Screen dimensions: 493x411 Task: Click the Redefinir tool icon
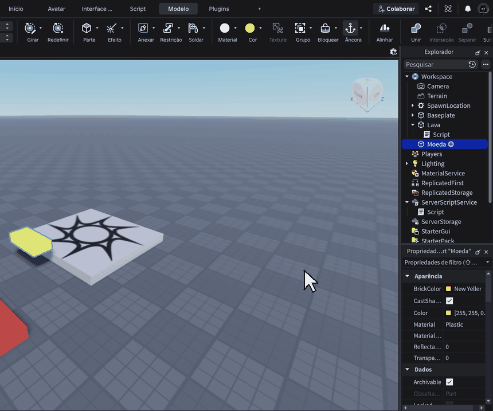(x=58, y=28)
